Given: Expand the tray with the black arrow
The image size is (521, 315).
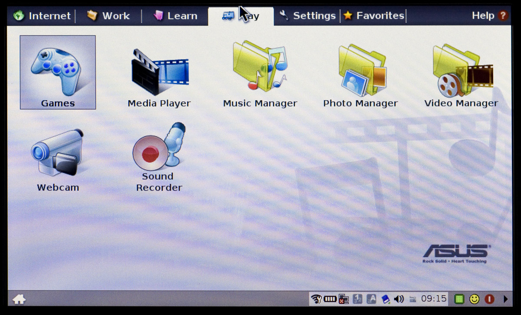Looking at the screenshot, I should (505, 299).
